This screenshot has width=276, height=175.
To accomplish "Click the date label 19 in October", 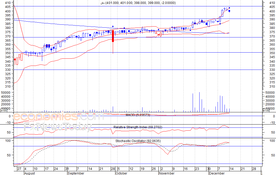I will 143,169.
